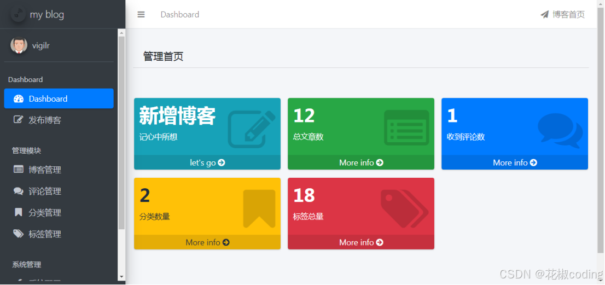Toggle the sidebar with hamburger icon
This screenshot has width=605, height=285.
tap(141, 15)
